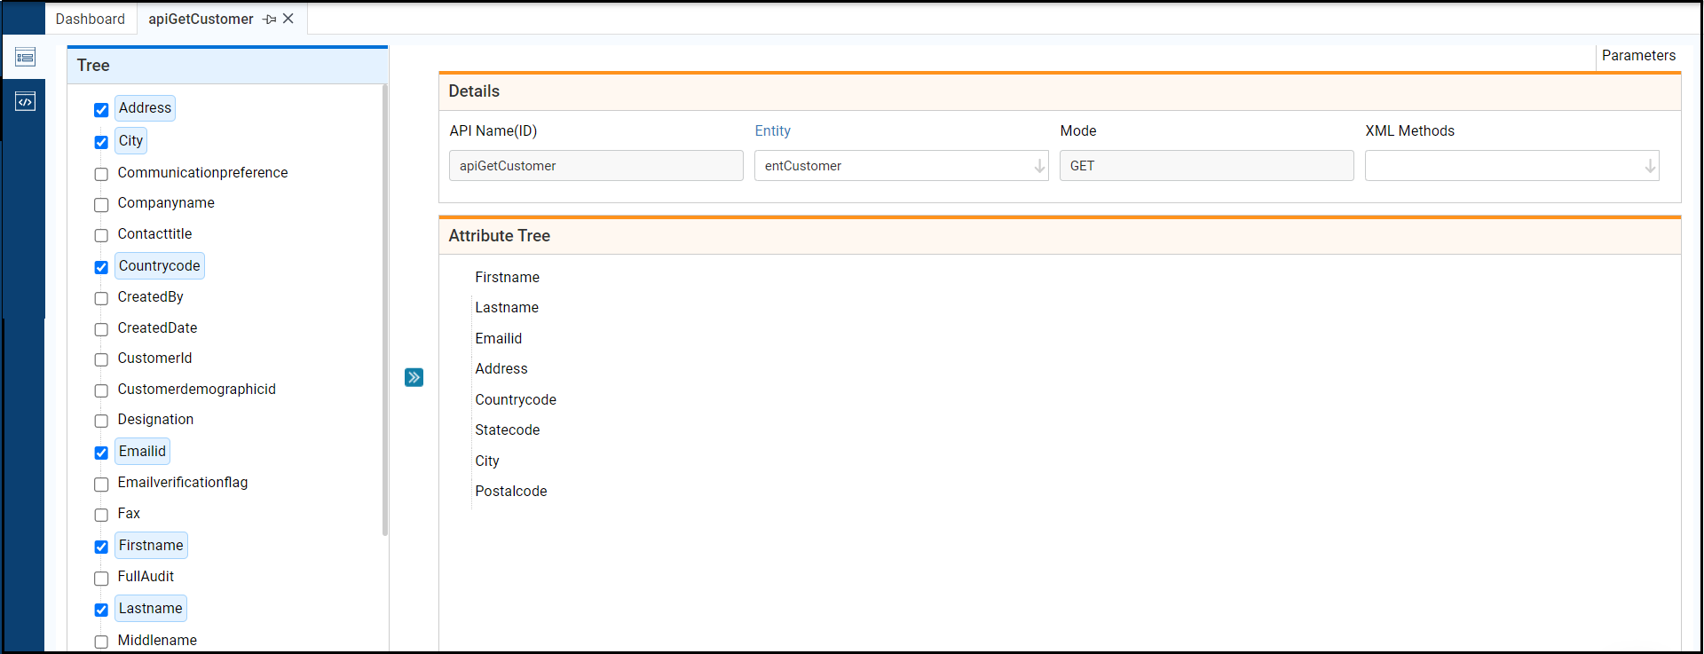Expand the XML Methods dropdown
The width and height of the screenshot is (1704, 654).
click(1649, 166)
